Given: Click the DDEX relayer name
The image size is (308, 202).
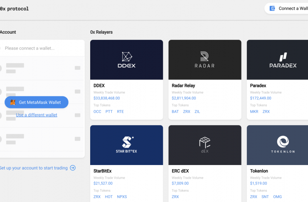Looking at the screenshot, I should (99, 86).
